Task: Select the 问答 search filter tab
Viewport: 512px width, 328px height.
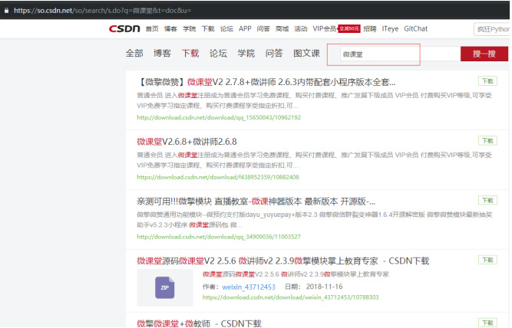Action: pyautogui.click(x=274, y=53)
